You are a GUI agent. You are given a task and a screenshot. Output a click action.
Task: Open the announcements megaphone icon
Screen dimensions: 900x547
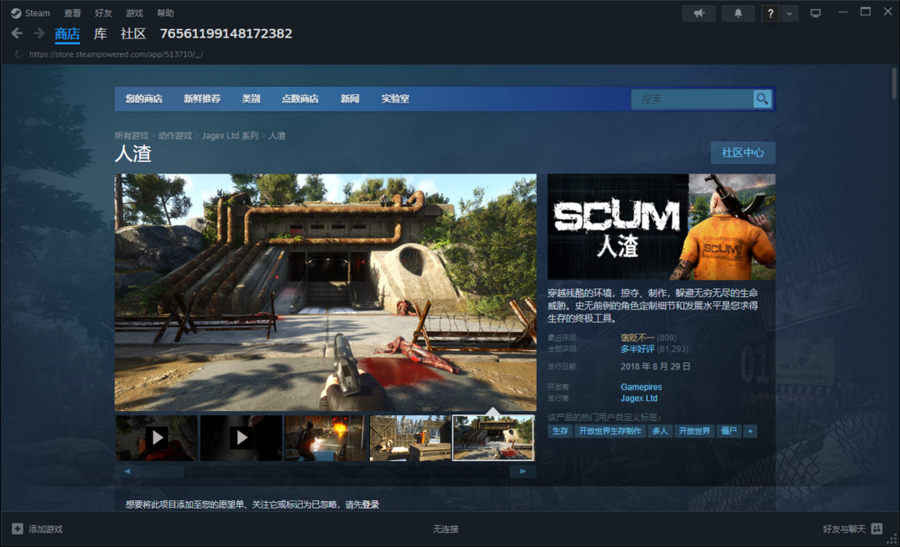click(698, 13)
